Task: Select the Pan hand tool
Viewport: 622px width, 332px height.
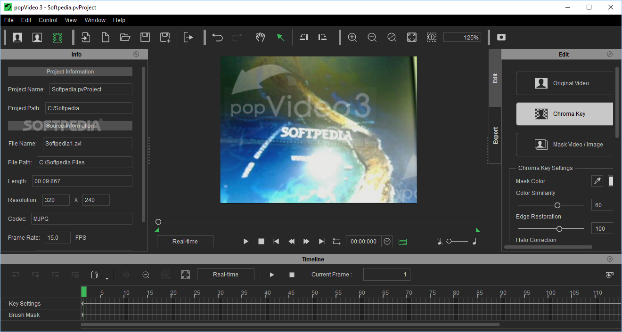Action: click(x=260, y=37)
